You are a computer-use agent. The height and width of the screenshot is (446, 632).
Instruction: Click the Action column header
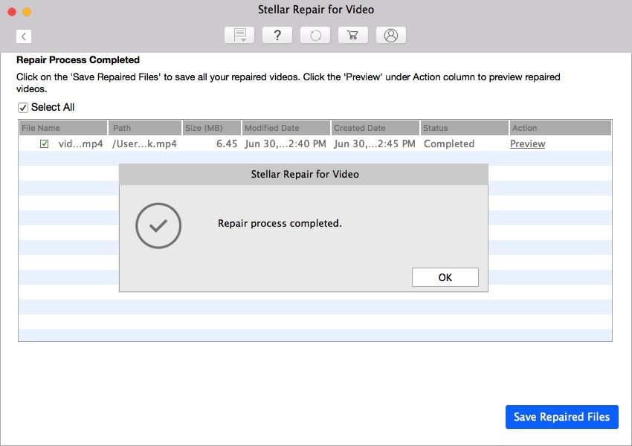(x=561, y=128)
